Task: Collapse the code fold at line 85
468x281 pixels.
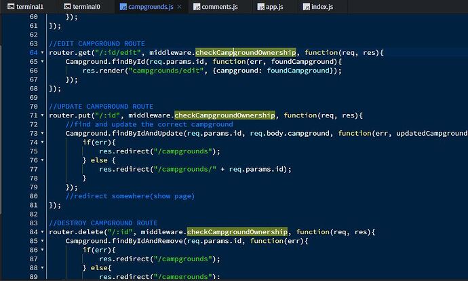Action: (x=42, y=241)
